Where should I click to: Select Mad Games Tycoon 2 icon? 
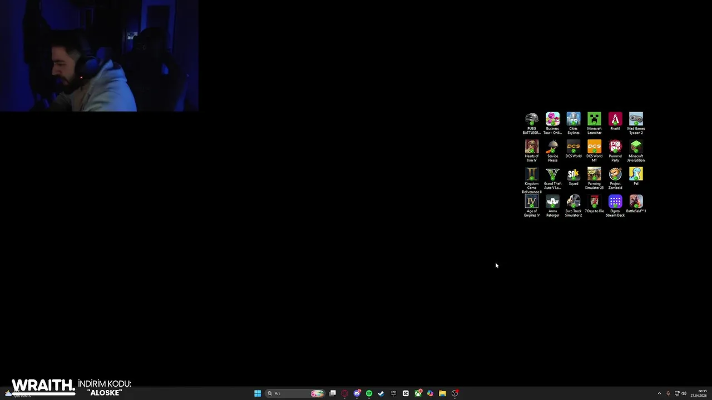tap(636, 123)
